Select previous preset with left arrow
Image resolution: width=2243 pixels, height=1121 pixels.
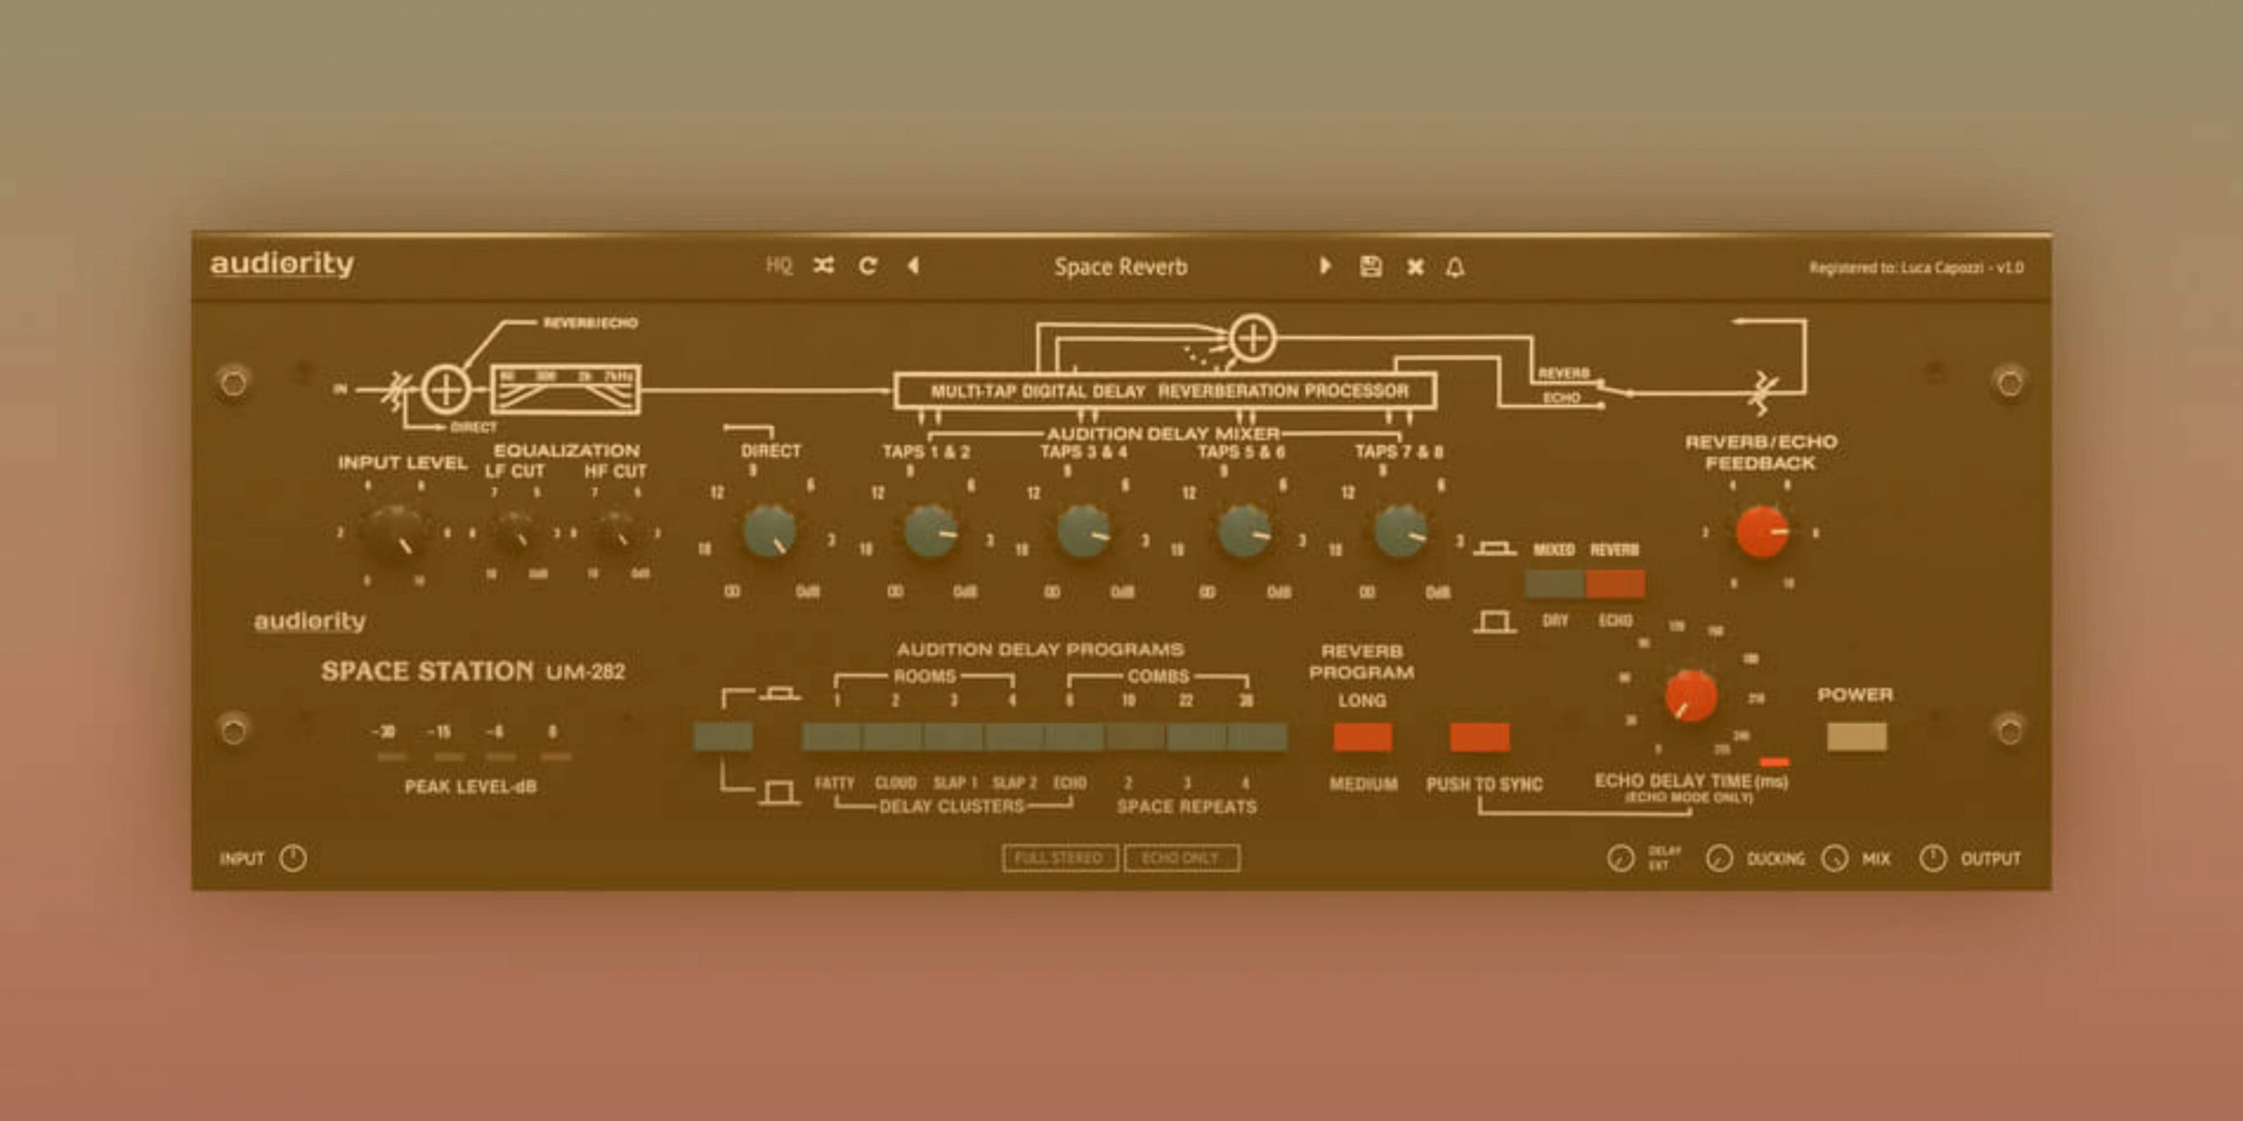pyautogui.click(x=913, y=265)
